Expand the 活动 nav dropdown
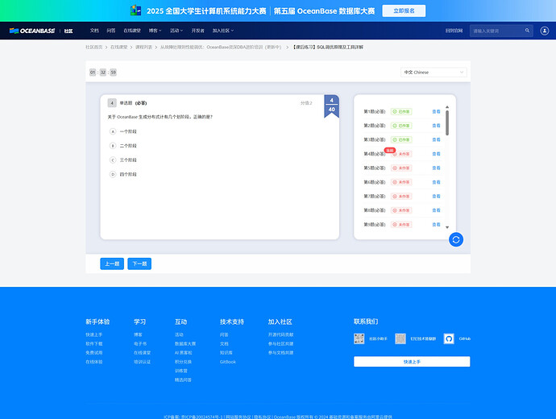The image size is (556, 419). pos(176,31)
